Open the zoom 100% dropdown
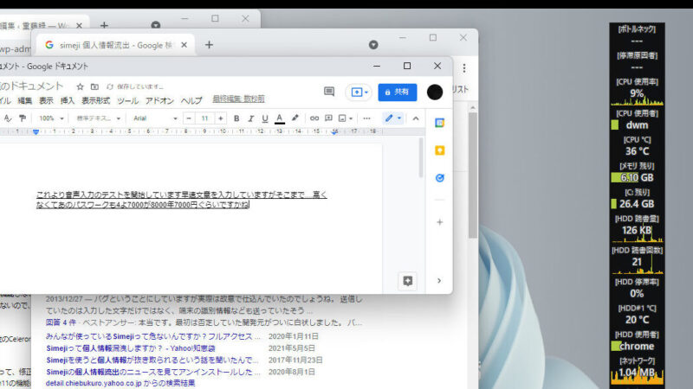Image resolution: width=693 pixels, height=389 pixels. [x=51, y=118]
